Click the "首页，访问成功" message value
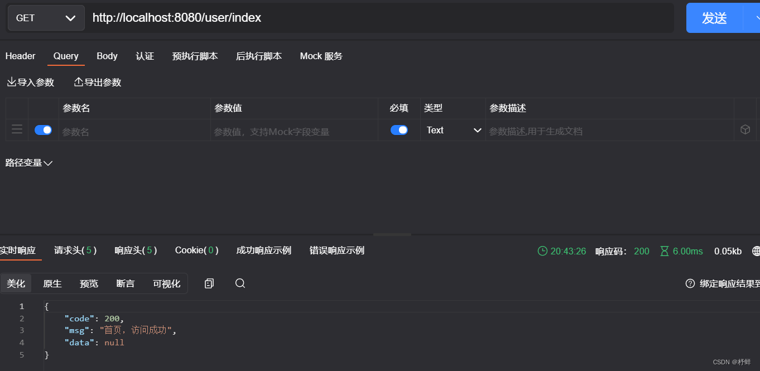Viewport: 760px width, 371px height. [x=136, y=330]
